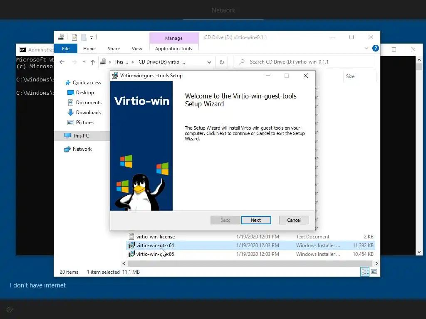Go up one folder level

[x=93, y=62]
